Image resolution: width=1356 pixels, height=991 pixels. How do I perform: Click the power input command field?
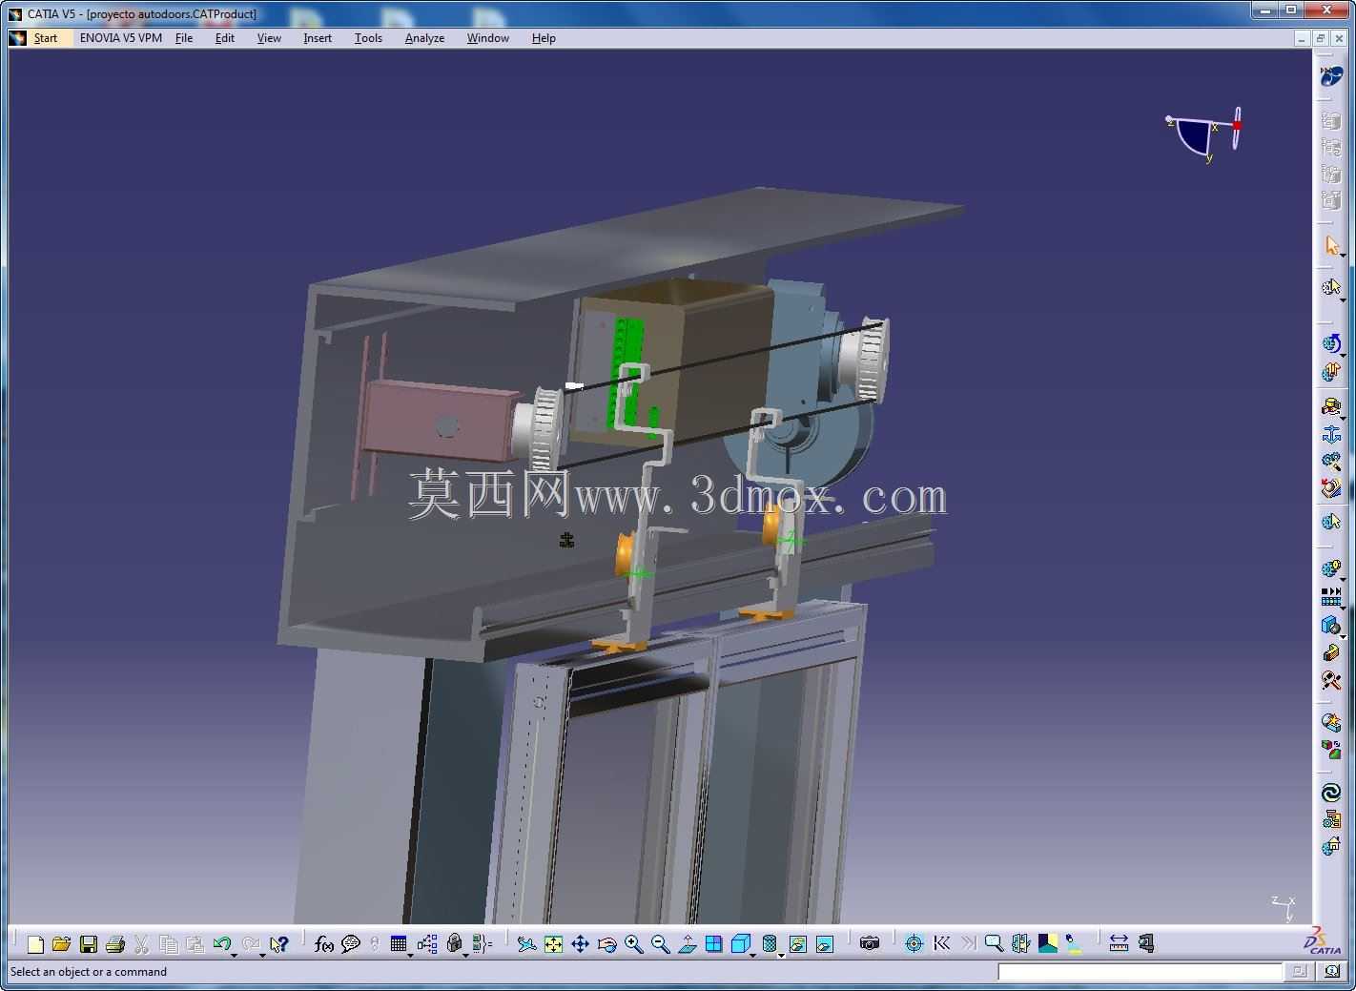(x=1140, y=972)
